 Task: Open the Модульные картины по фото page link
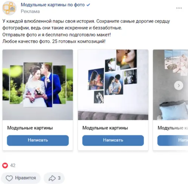click(x=53, y=5)
